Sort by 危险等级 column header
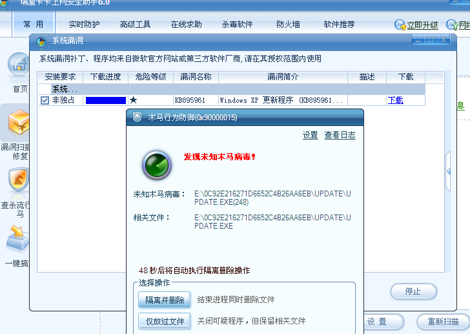The image size is (470, 334). coord(151,77)
